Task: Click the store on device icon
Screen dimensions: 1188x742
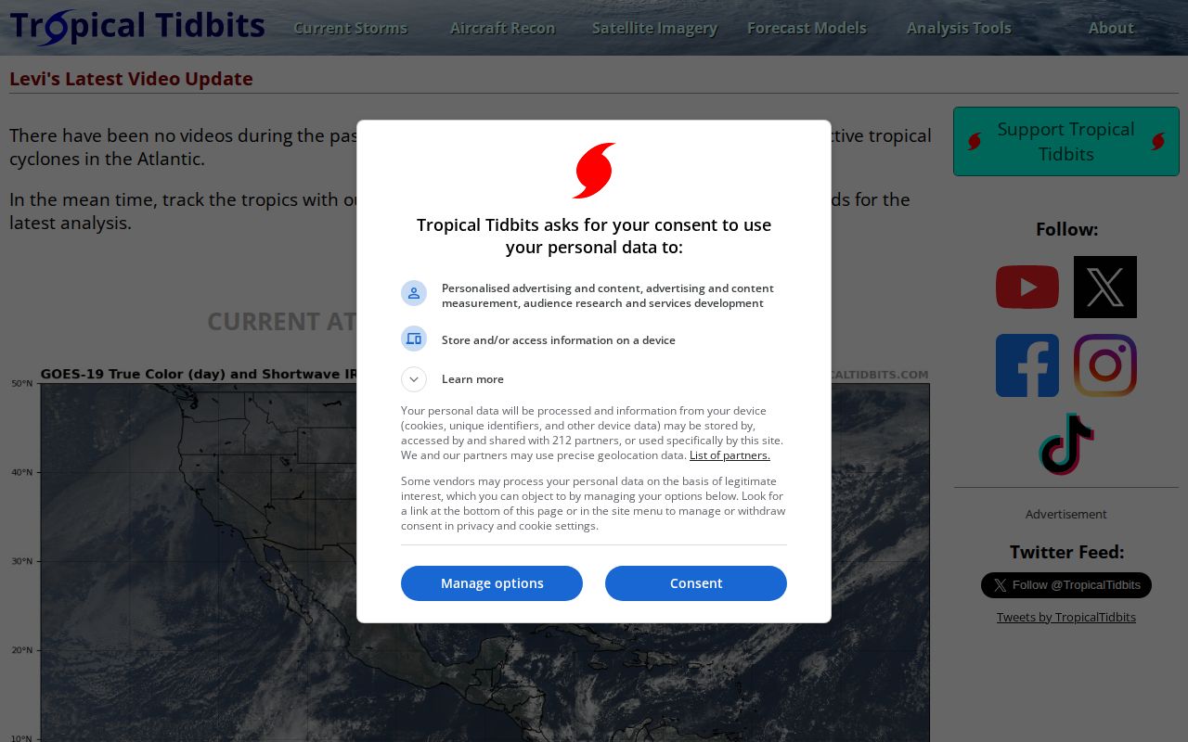Action: coord(414,339)
